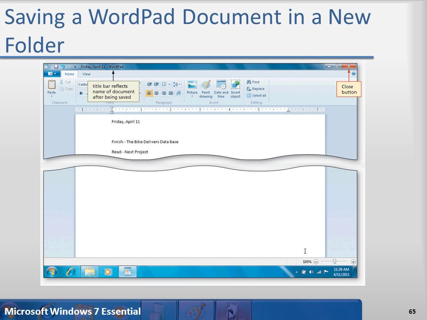
Task: Click the Cut scissors command
Action: [x=65, y=82]
